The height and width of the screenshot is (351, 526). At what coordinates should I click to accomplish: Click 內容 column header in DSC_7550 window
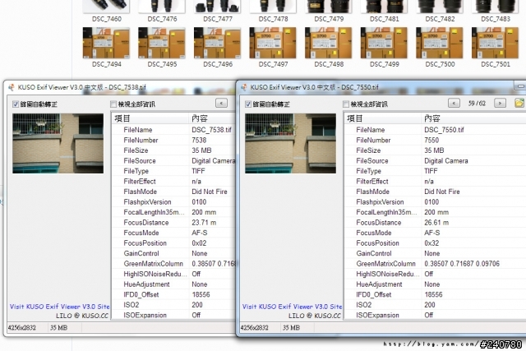[473, 118]
